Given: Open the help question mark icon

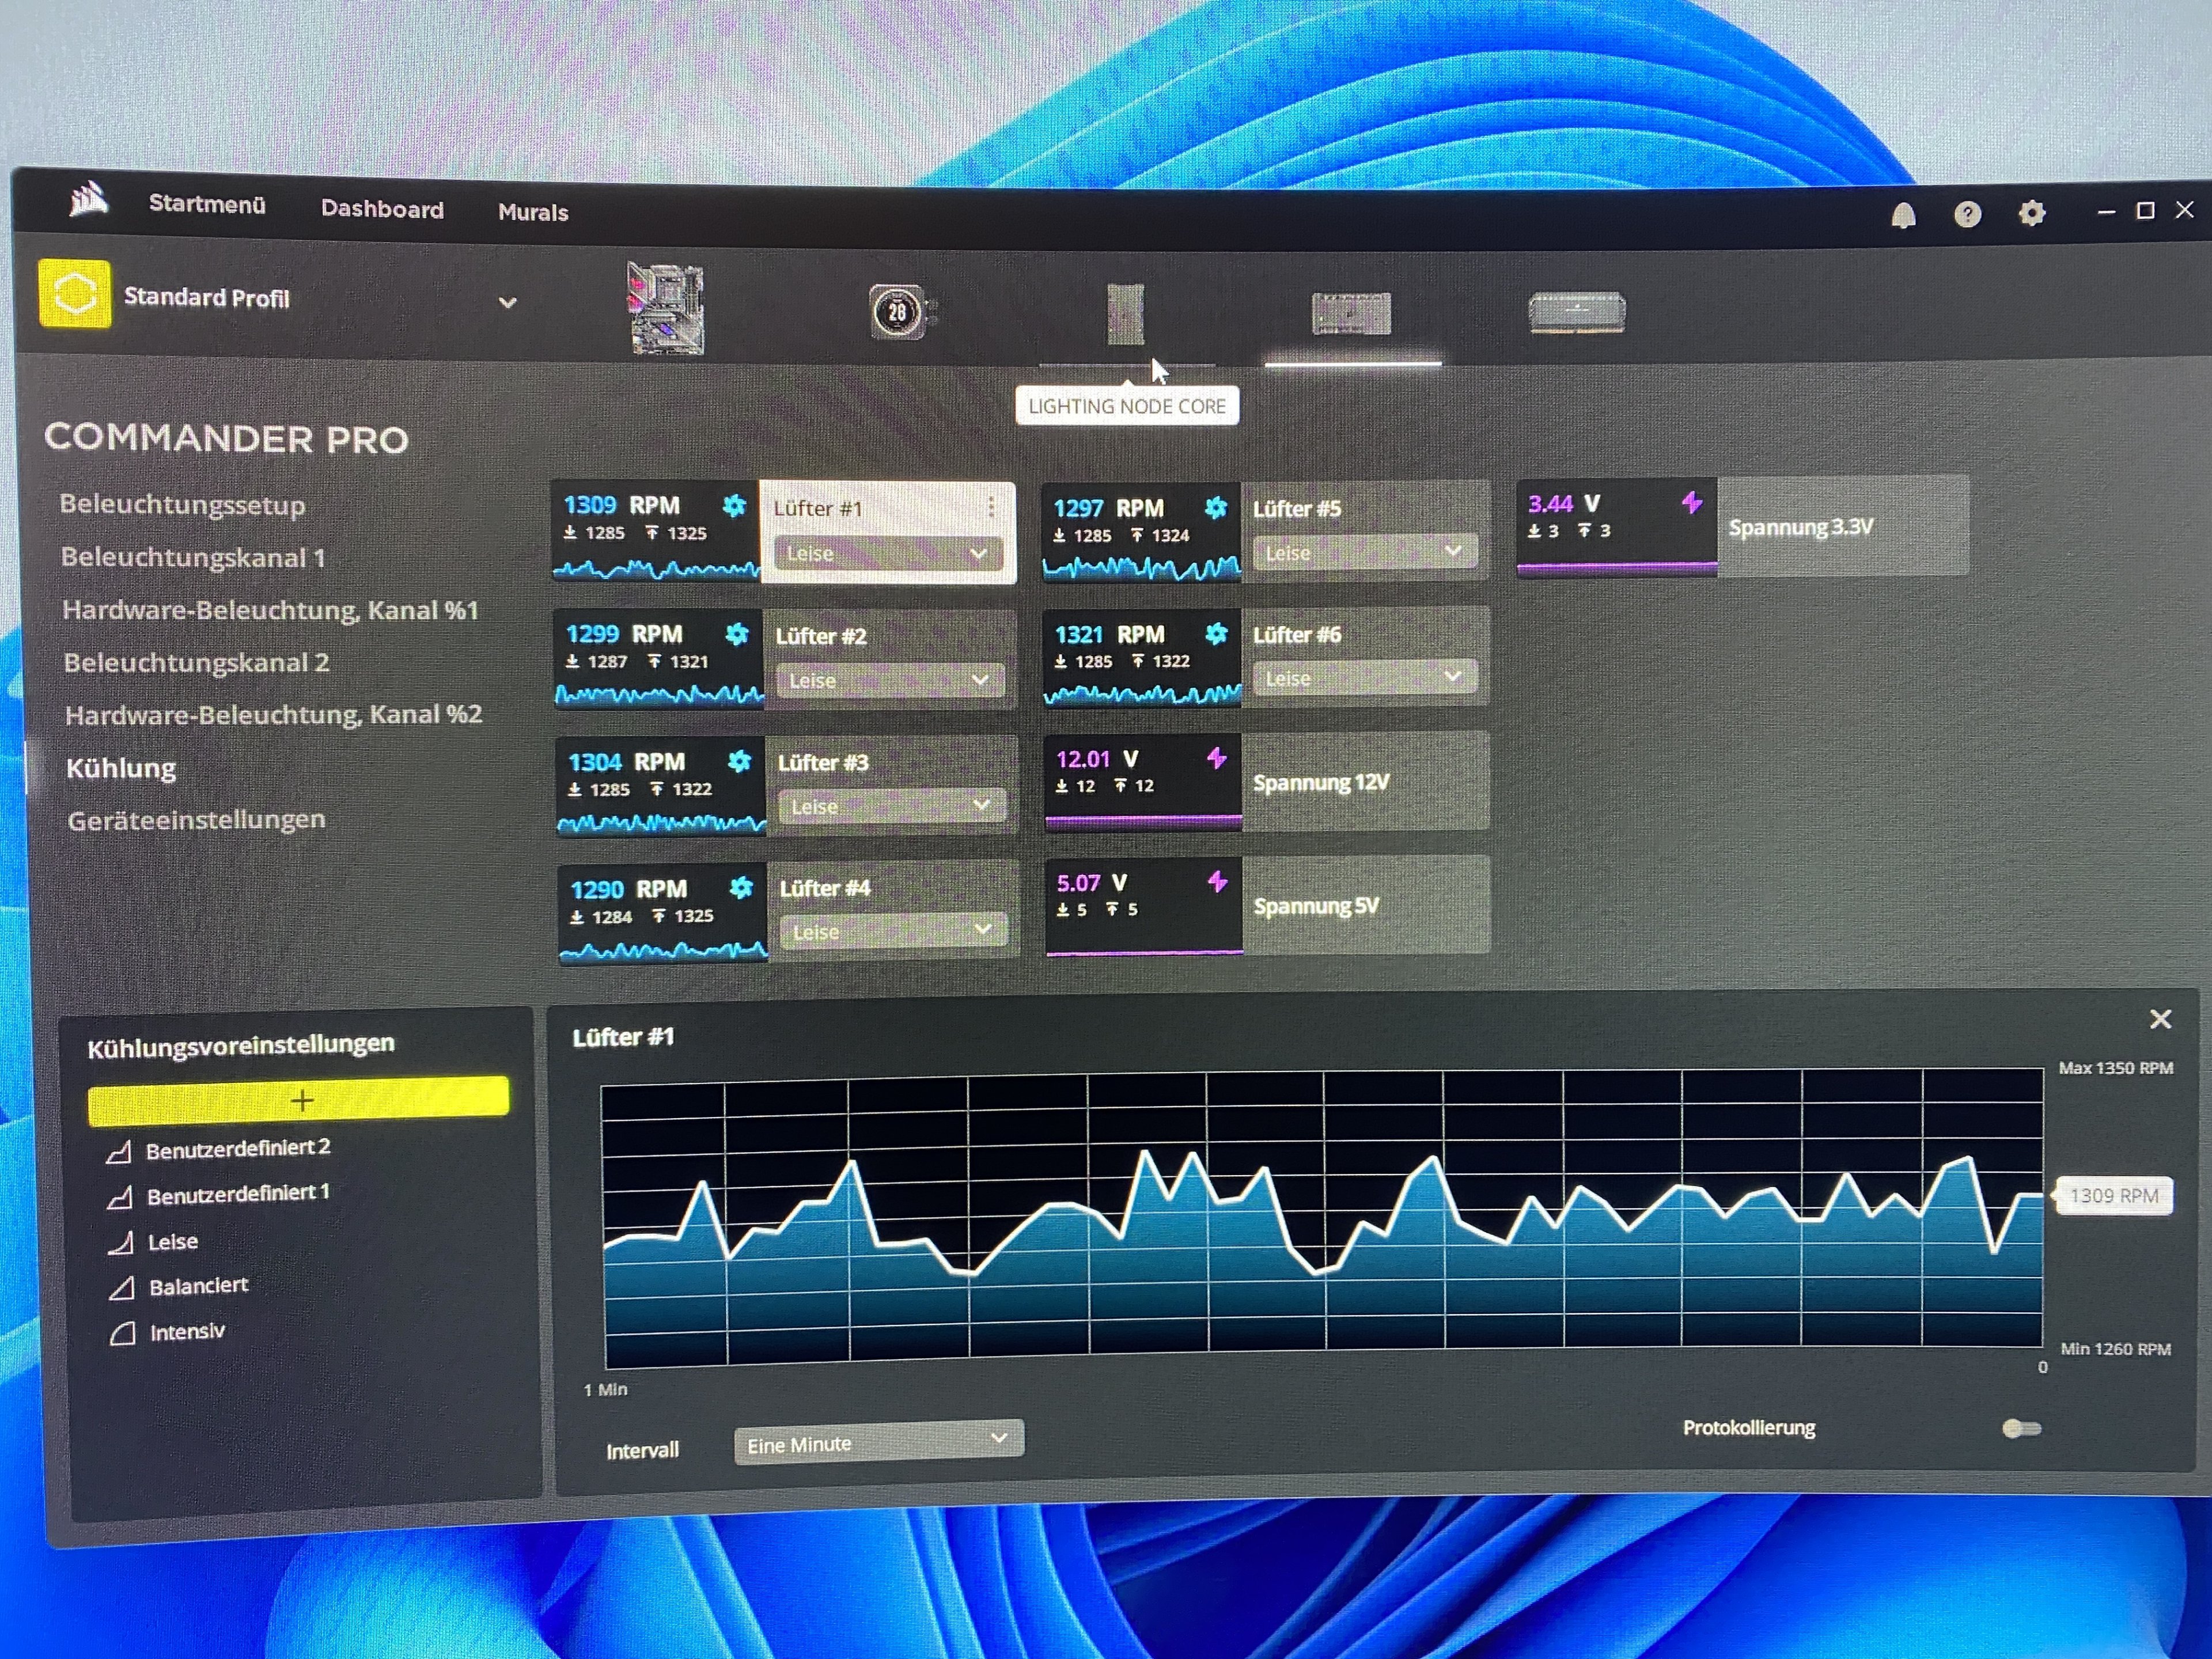Looking at the screenshot, I should (x=1967, y=215).
